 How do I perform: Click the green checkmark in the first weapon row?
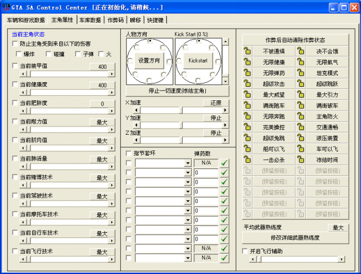click(224, 163)
